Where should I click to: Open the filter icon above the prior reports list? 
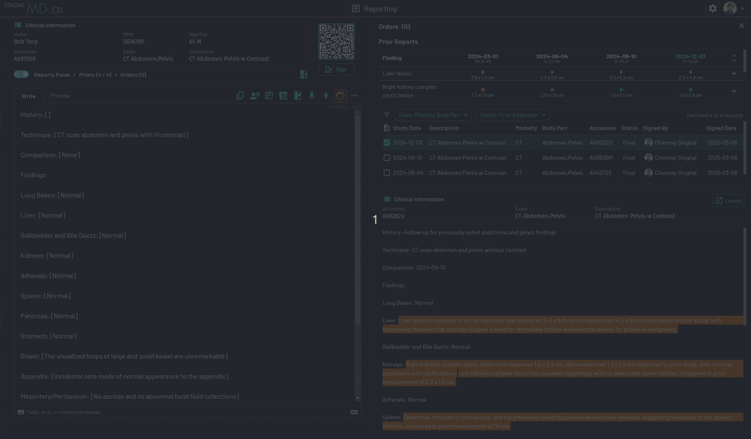[386, 114]
